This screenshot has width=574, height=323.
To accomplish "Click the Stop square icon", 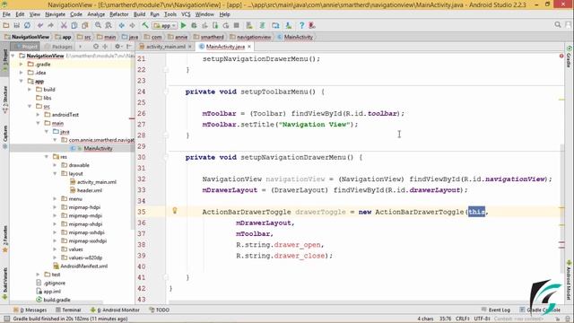I will point(237,25).
